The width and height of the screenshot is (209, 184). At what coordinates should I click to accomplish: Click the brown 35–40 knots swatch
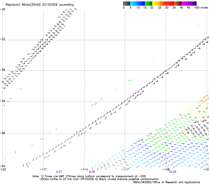click(178, 3)
